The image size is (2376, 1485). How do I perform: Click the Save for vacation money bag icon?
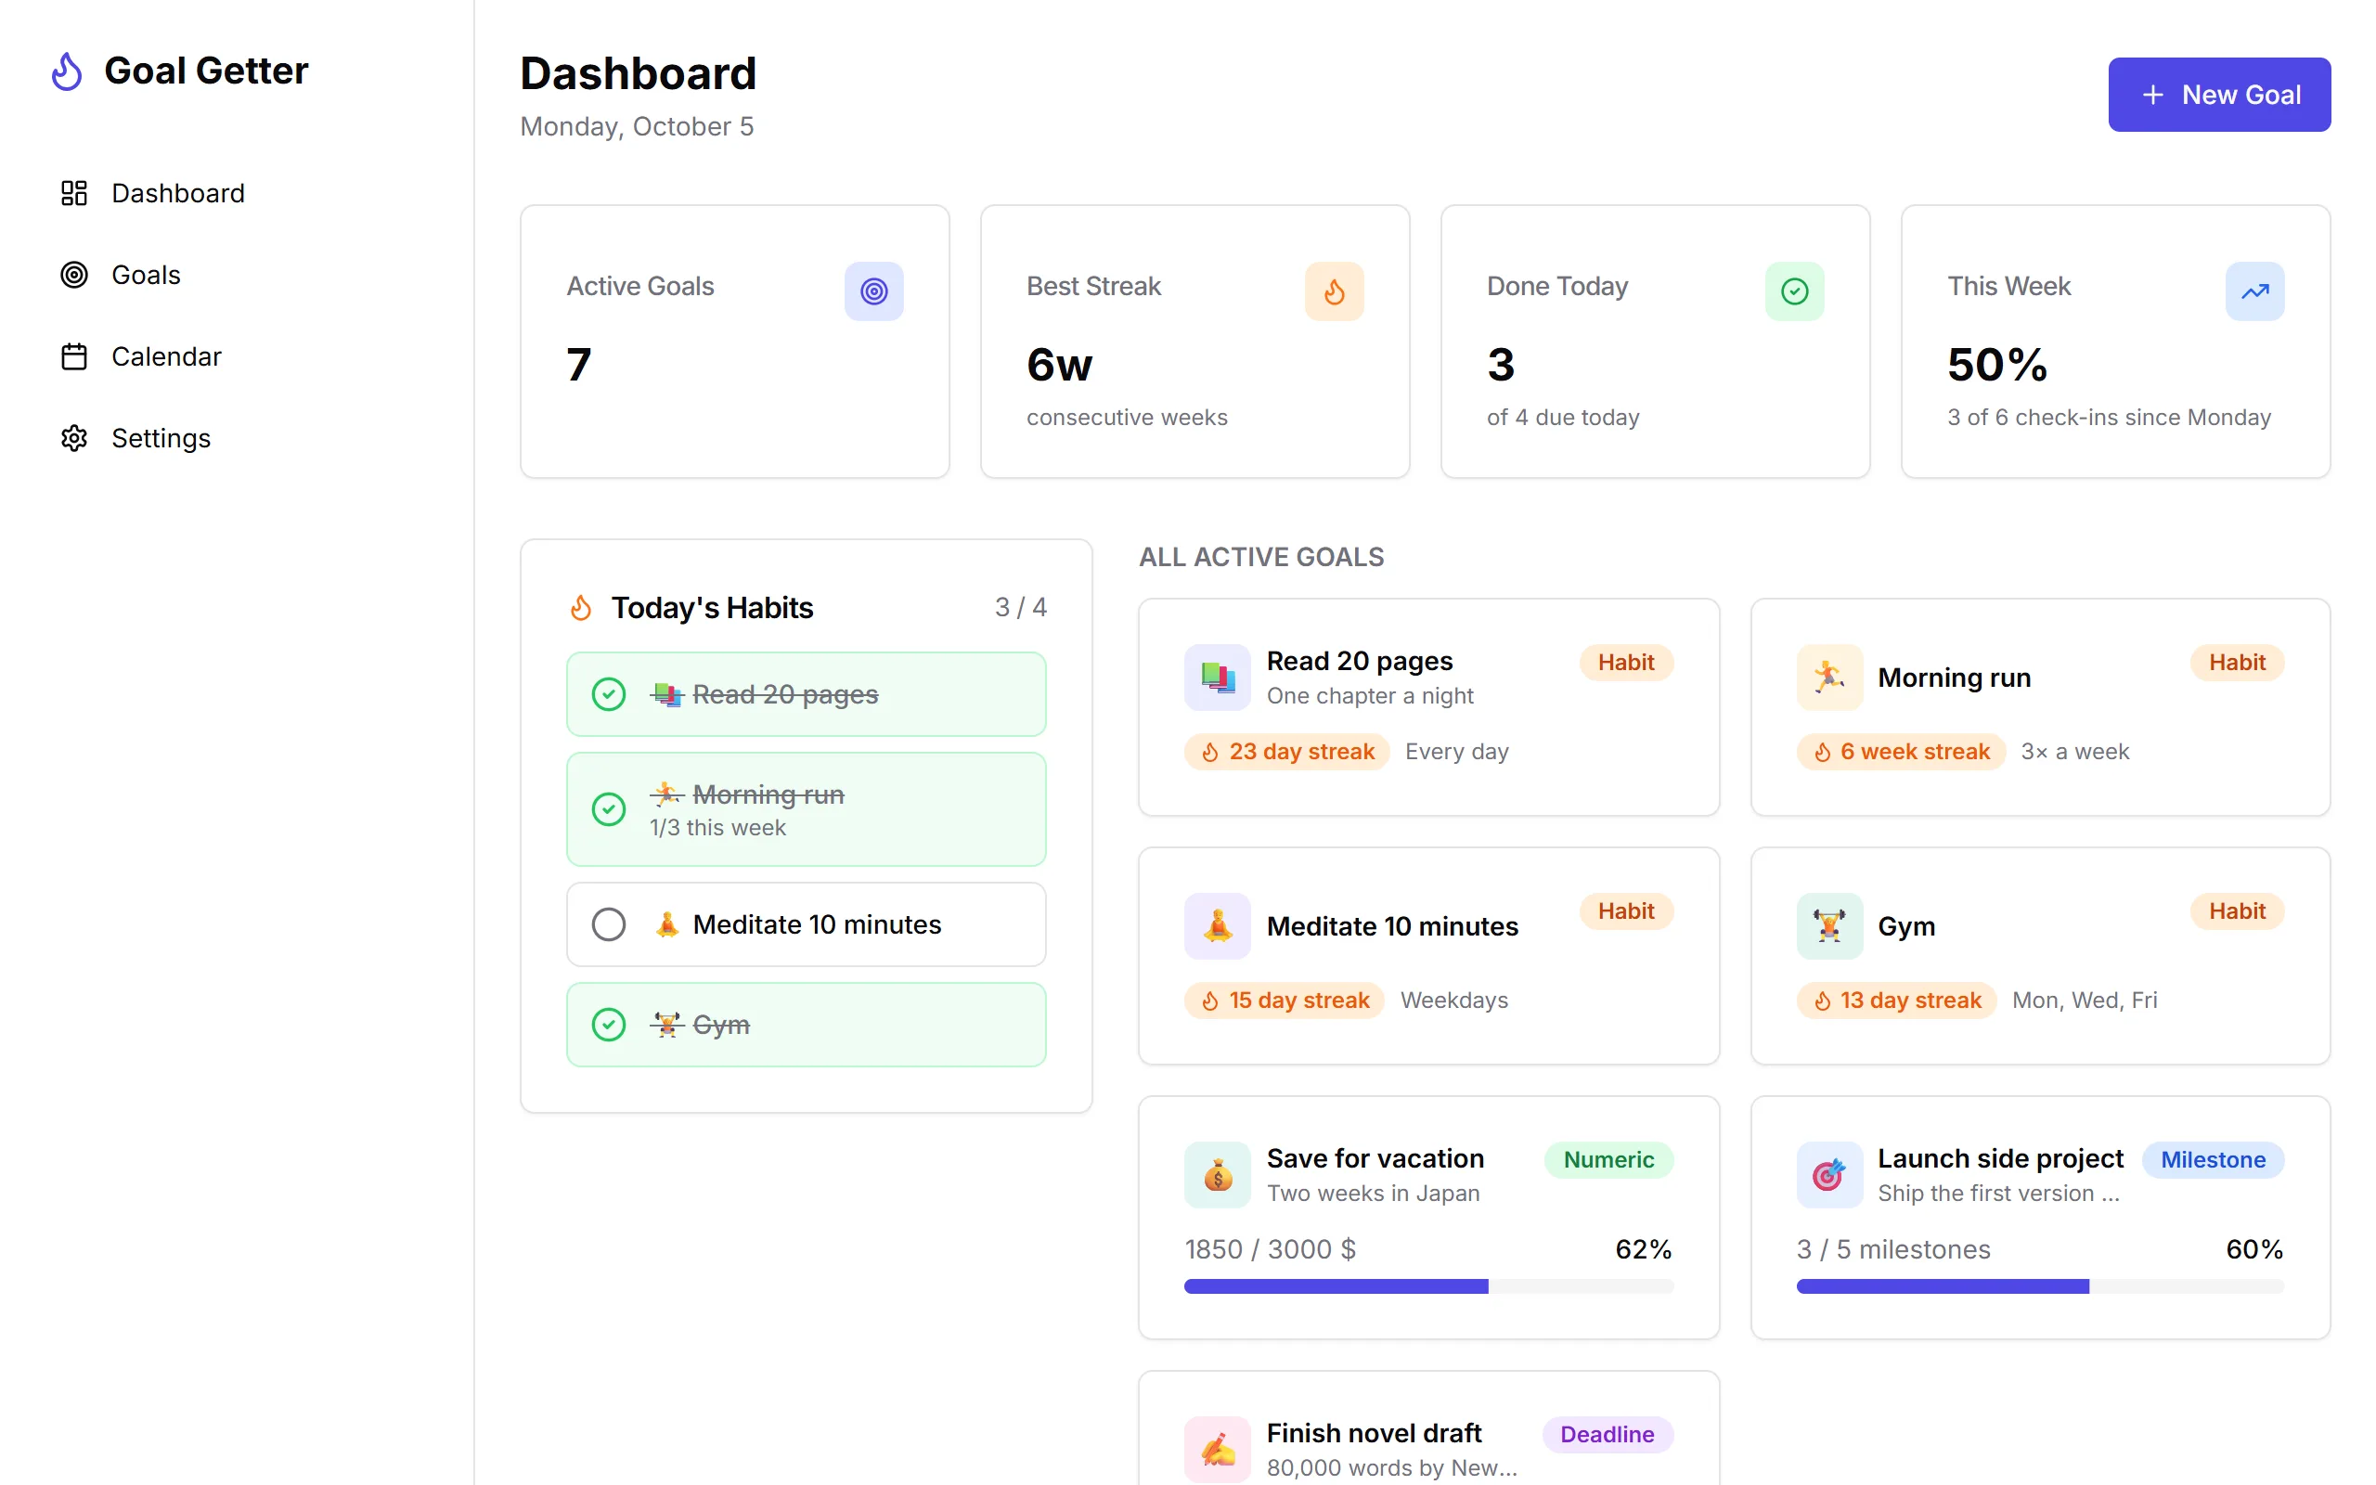(1218, 1175)
